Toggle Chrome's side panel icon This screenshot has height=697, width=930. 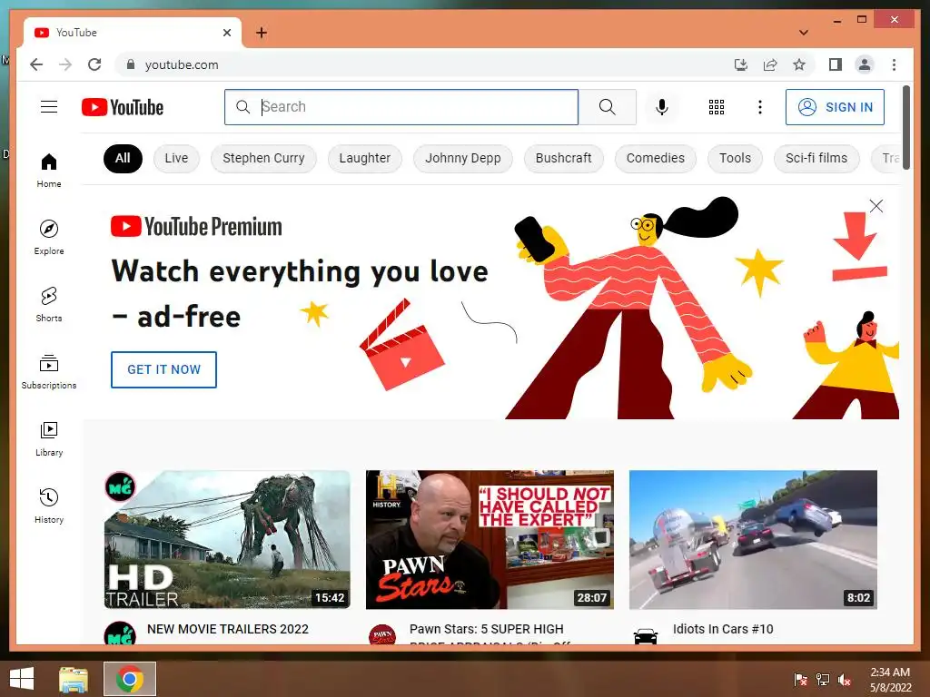pyautogui.click(x=836, y=64)
